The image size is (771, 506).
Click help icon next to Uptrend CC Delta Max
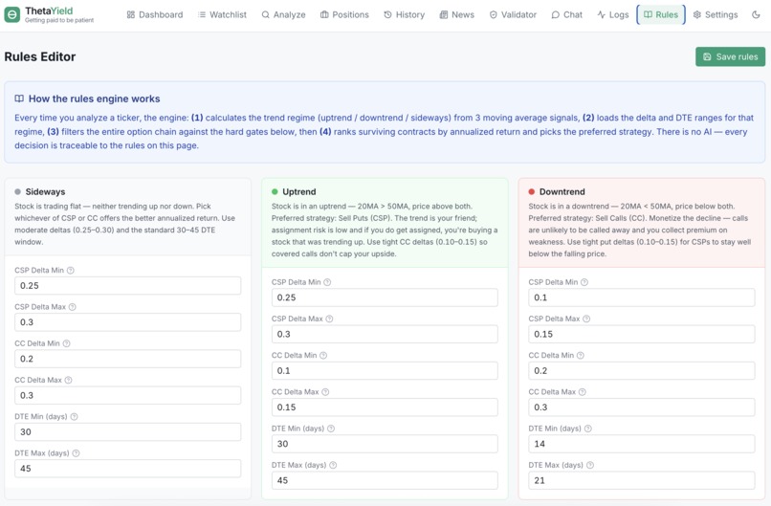coord(325,392)
